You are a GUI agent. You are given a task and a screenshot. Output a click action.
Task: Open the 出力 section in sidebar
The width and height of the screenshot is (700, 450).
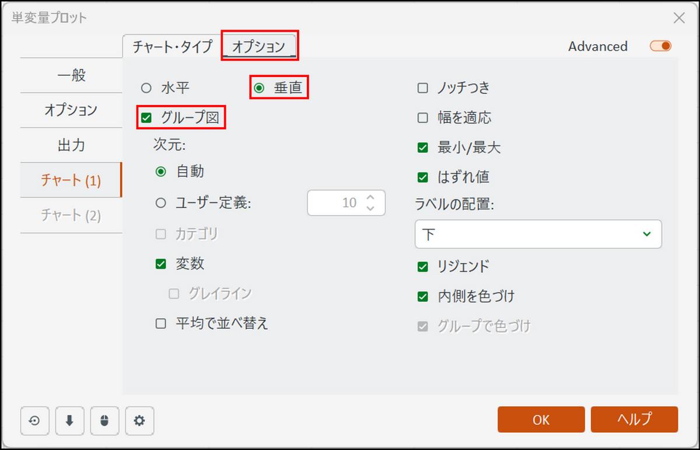pyautogui.click(x=71, y=145)
